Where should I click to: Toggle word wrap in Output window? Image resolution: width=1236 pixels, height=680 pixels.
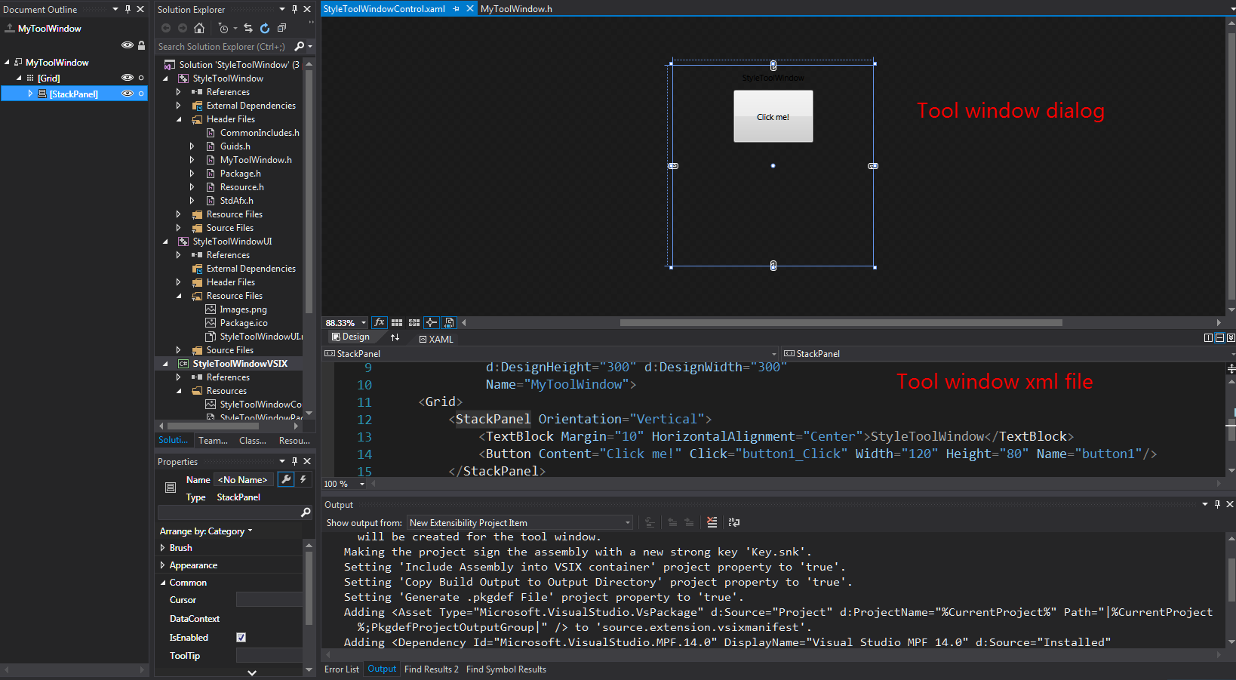[x=733, y=522]
